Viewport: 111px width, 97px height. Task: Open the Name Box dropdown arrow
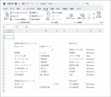(x=14, y=27)
